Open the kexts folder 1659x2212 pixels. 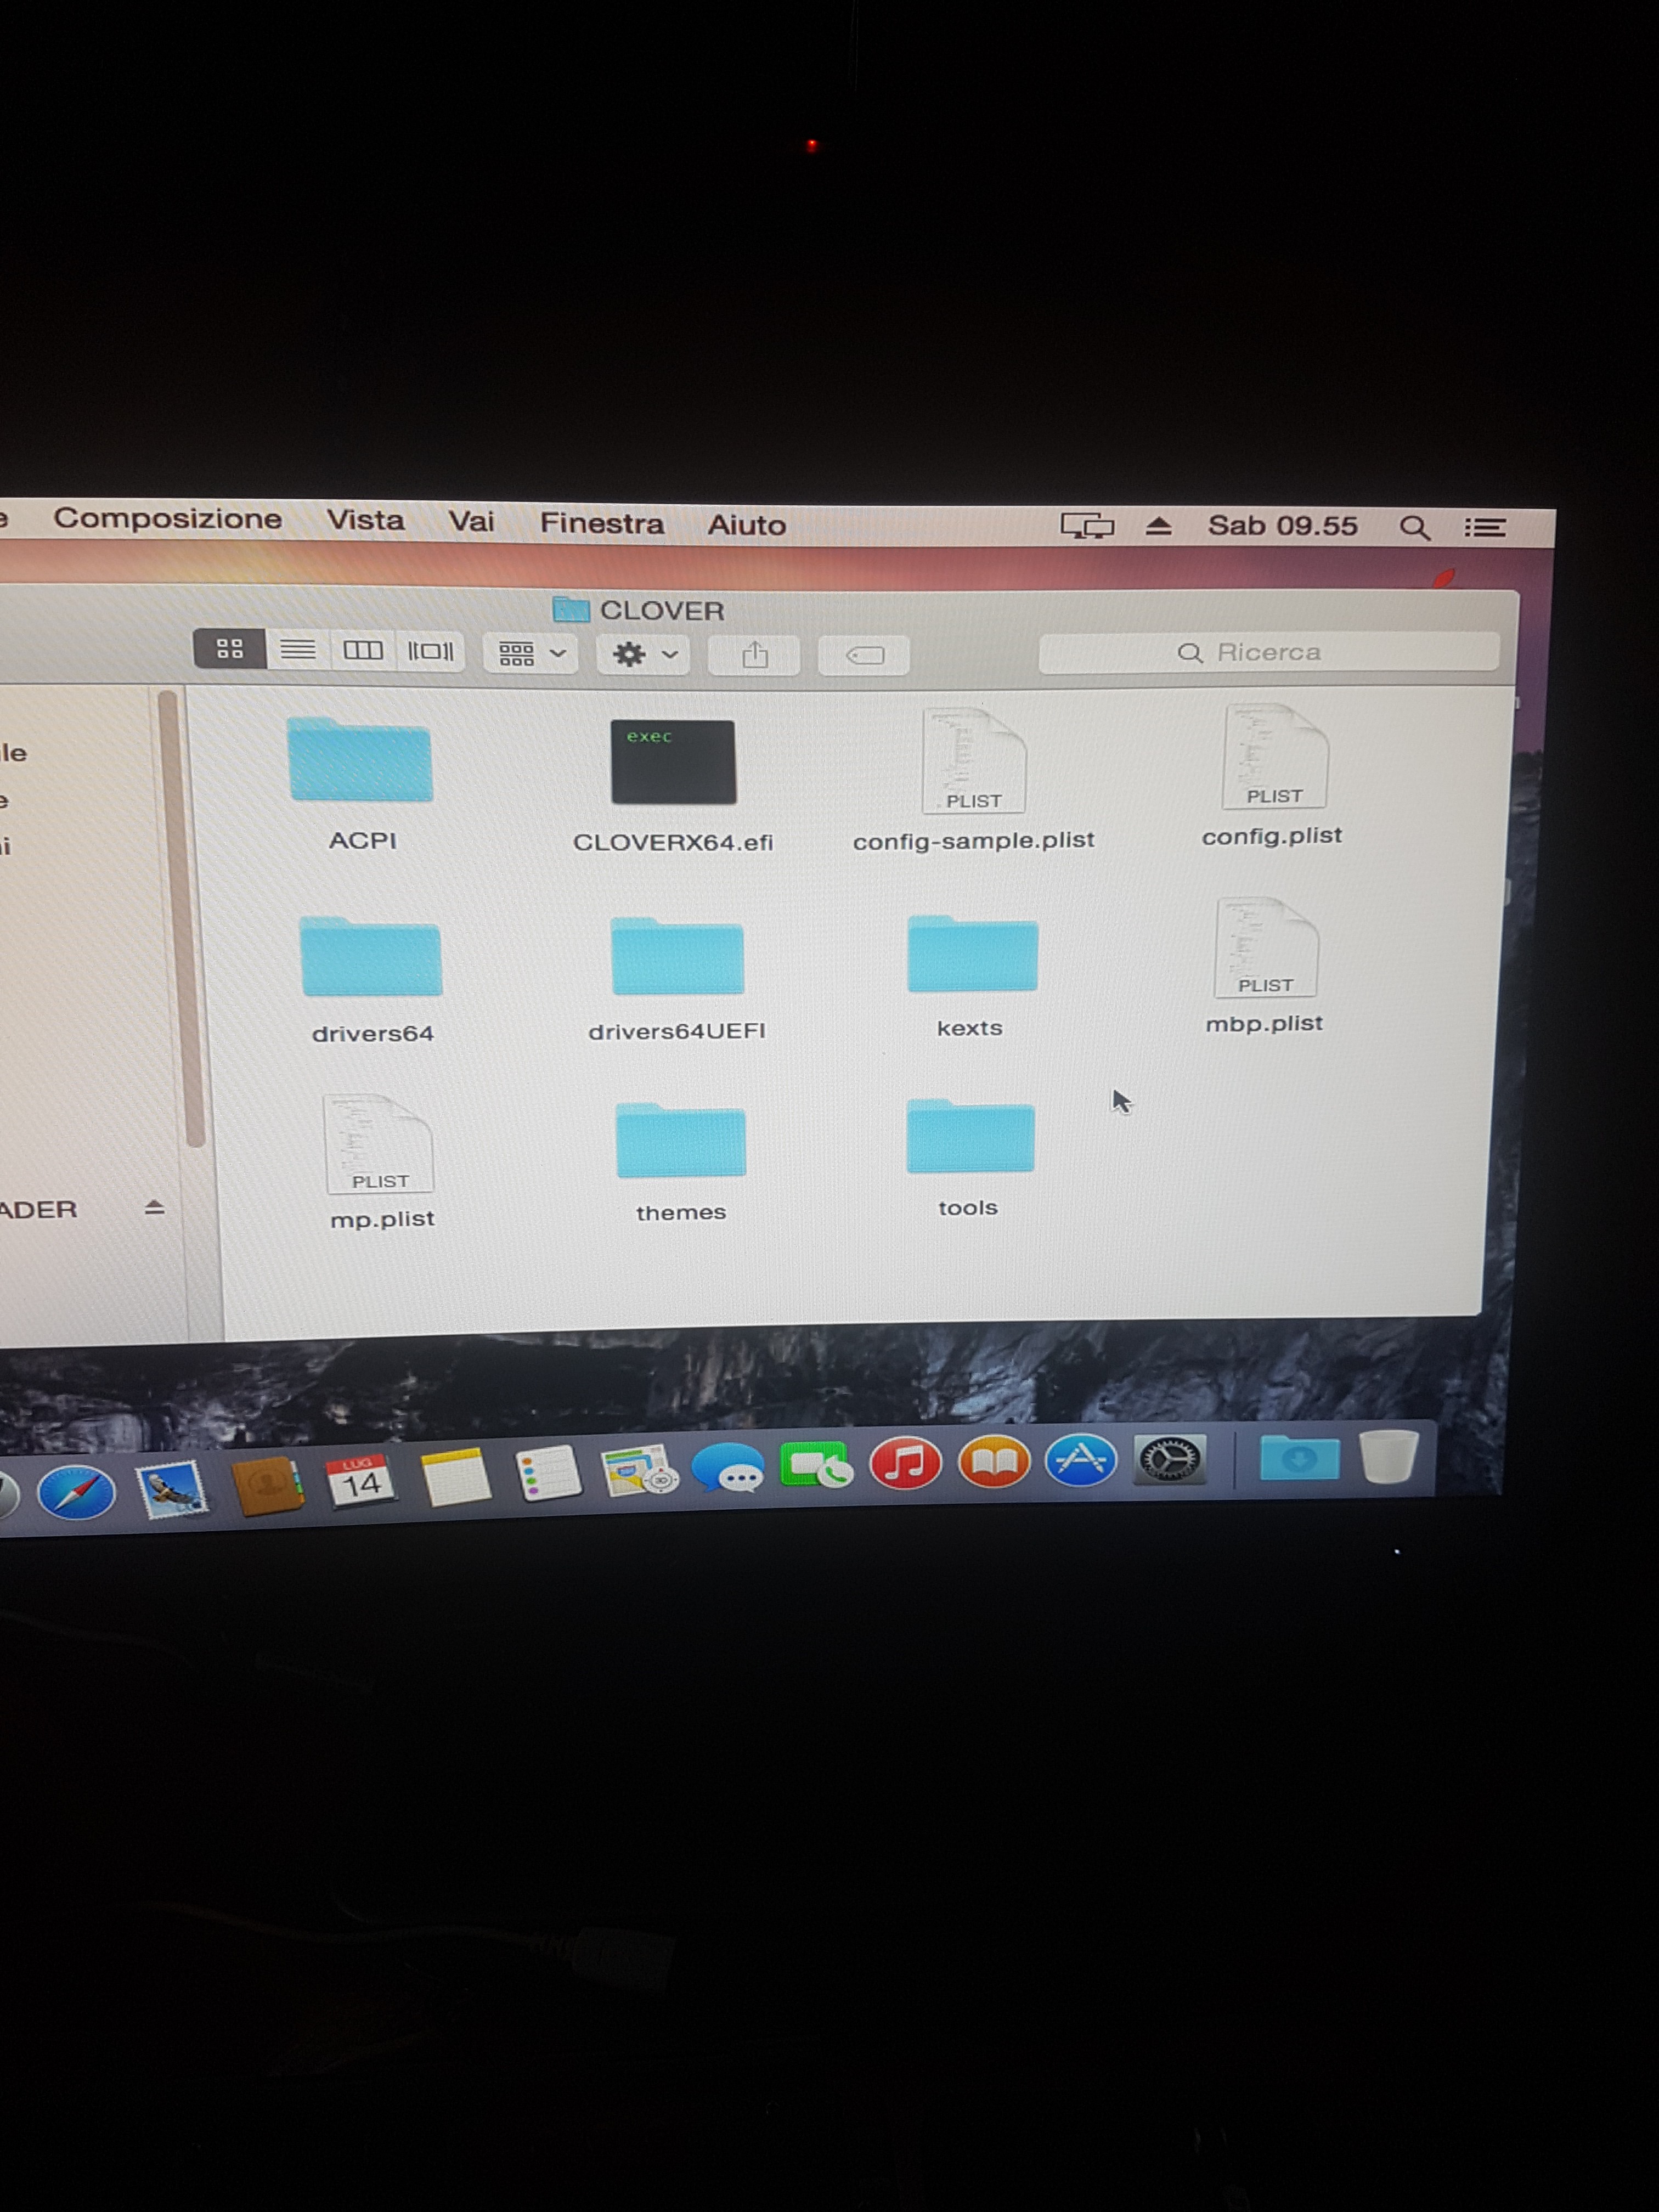pos(972,953)
